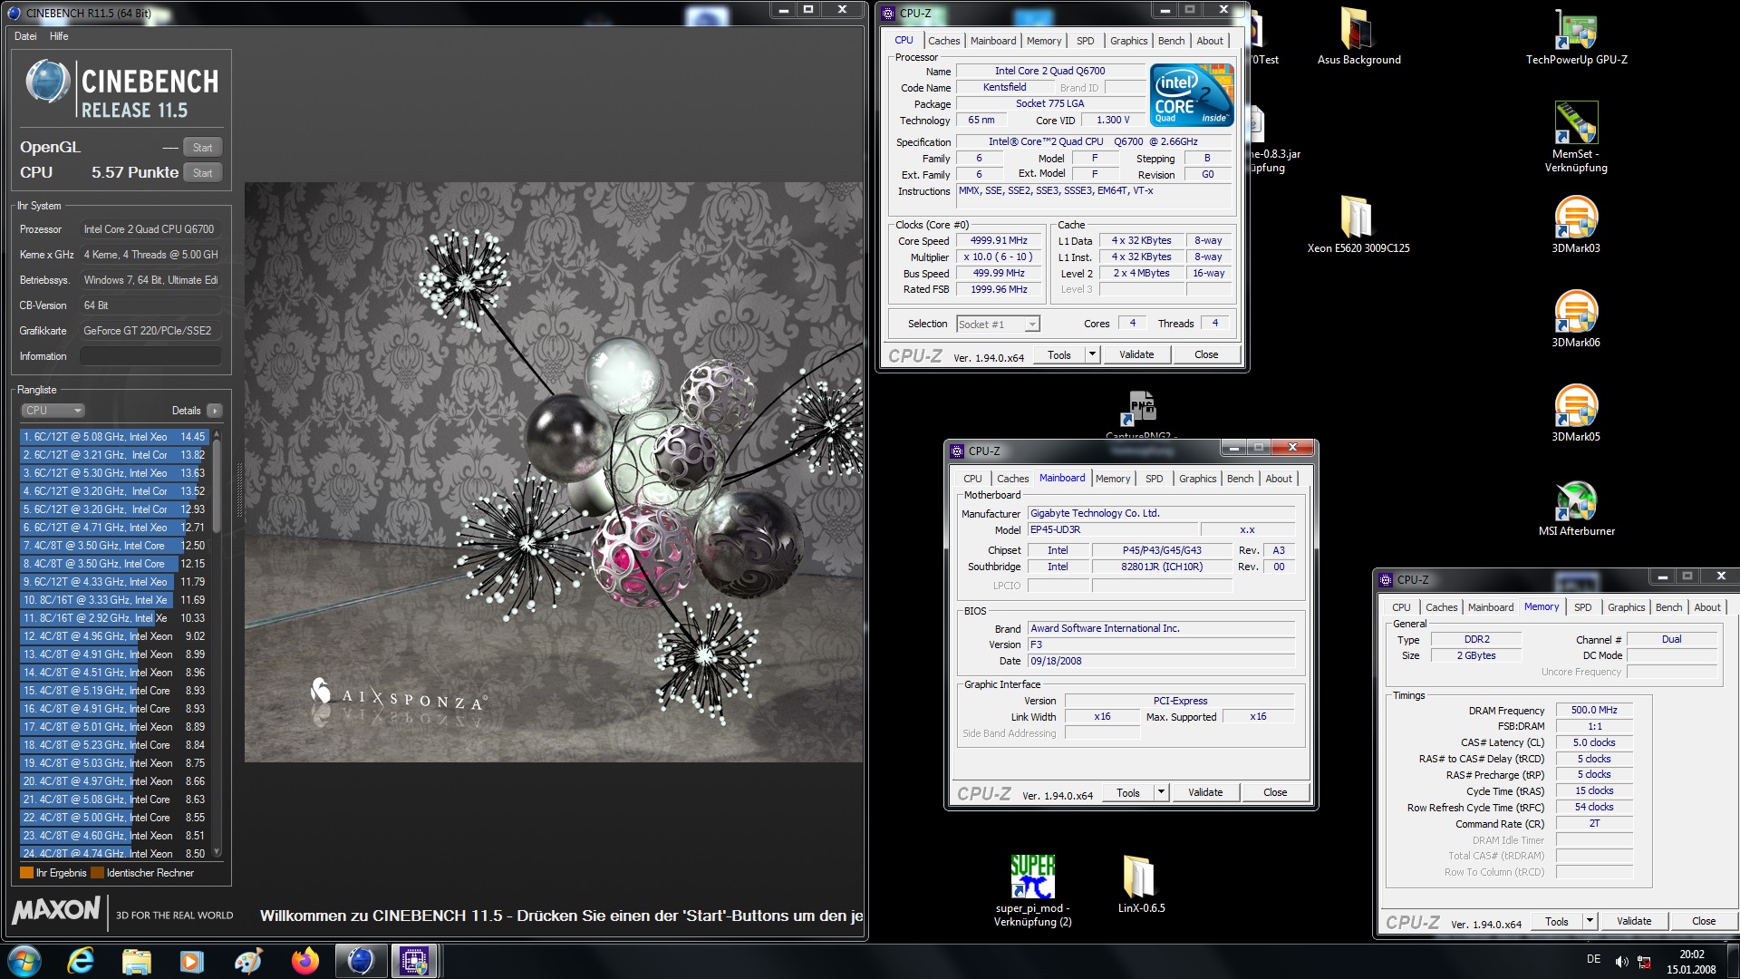The image size is (1740, 979).
Task: Click the DE language indicator in tray
Action: tap(1593, 959)
